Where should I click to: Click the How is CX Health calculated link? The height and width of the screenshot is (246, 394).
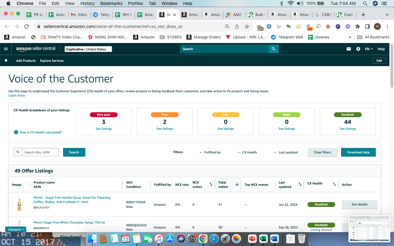(x=41, y=132)
